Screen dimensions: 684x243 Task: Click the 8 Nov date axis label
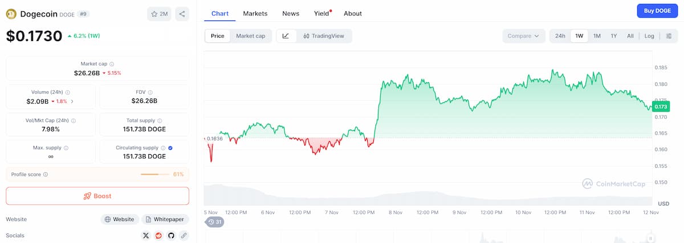[396, 212]
